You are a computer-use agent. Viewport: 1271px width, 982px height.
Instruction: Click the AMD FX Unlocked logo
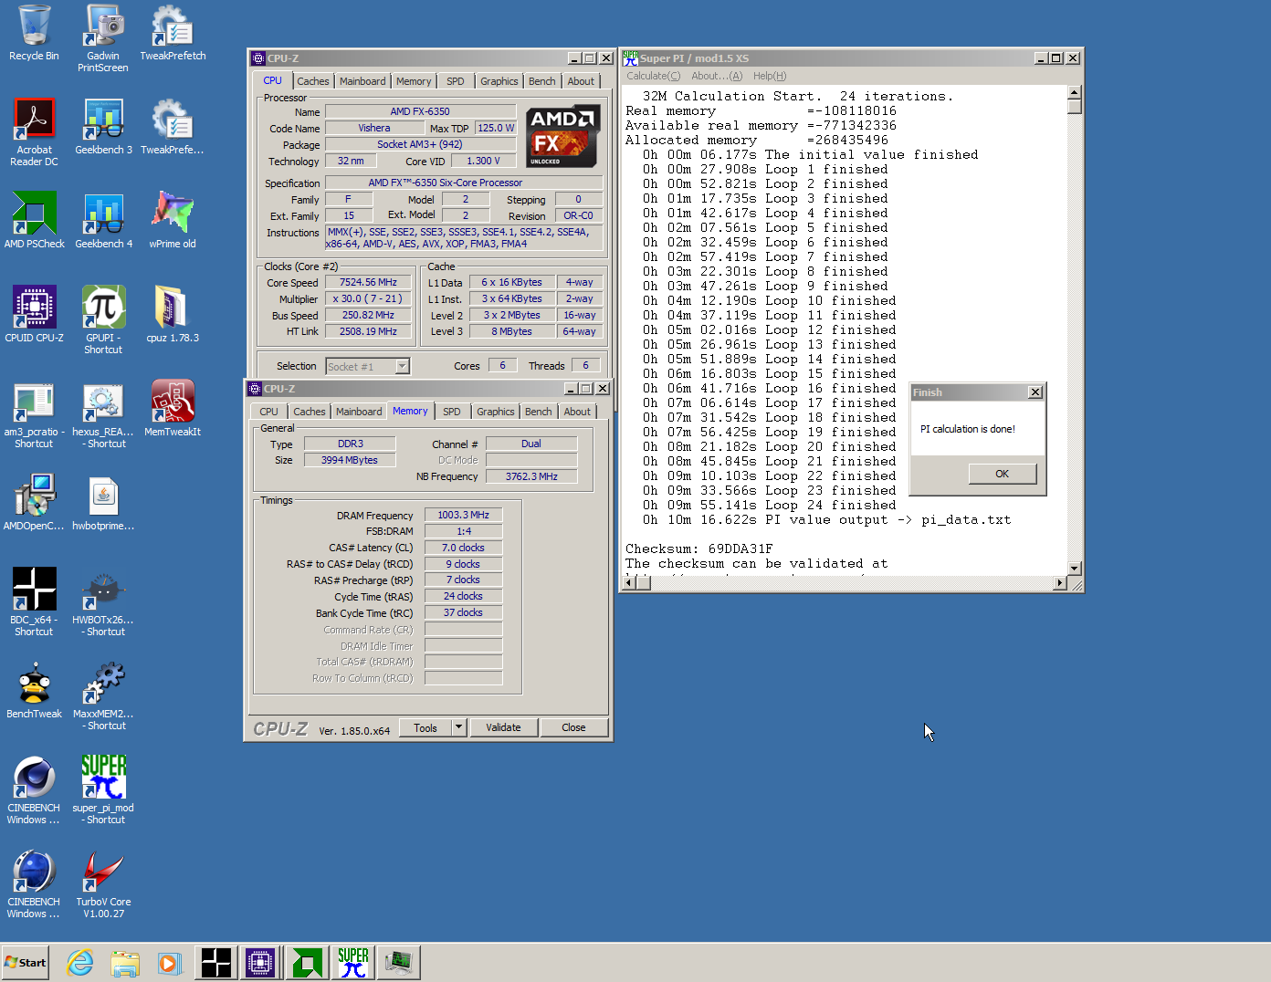pos(562,137)
